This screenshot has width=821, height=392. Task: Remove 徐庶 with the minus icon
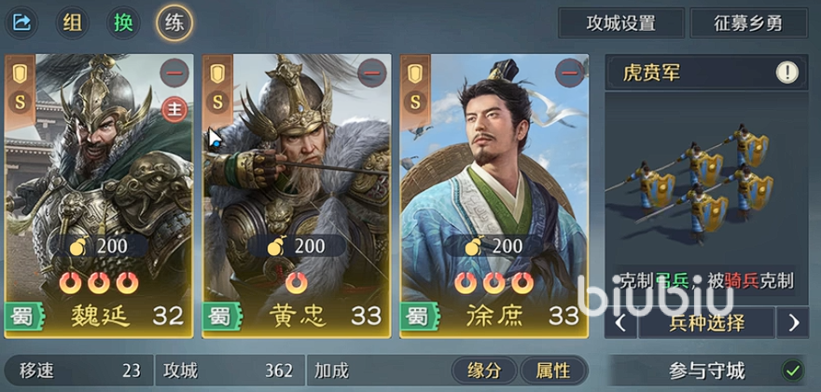pos(570,74)
